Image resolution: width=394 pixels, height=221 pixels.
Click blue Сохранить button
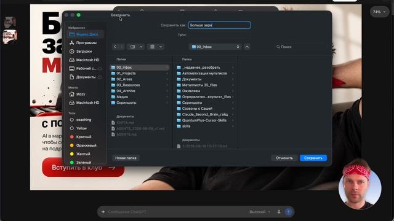tap(313, 158)
